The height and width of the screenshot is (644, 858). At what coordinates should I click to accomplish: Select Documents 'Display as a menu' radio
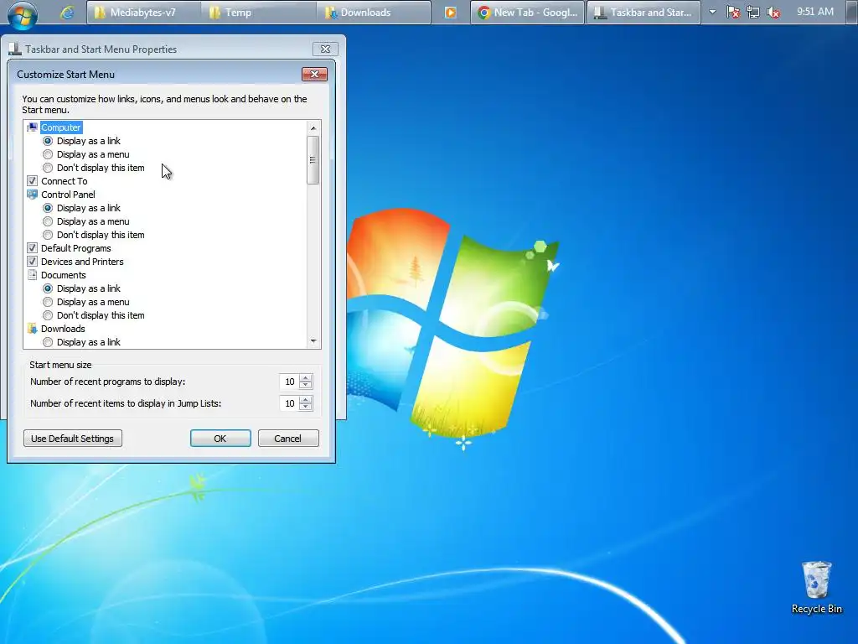click(48, 302)
